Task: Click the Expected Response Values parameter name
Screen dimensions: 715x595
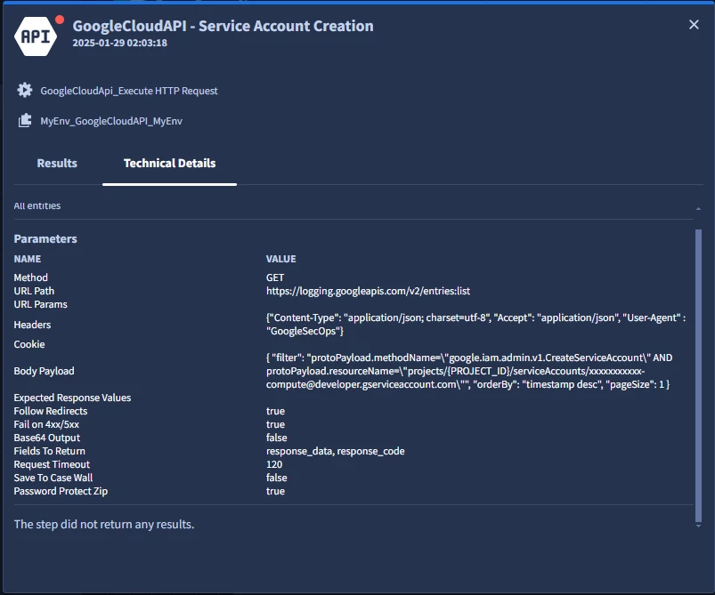Action: (72, 398)
